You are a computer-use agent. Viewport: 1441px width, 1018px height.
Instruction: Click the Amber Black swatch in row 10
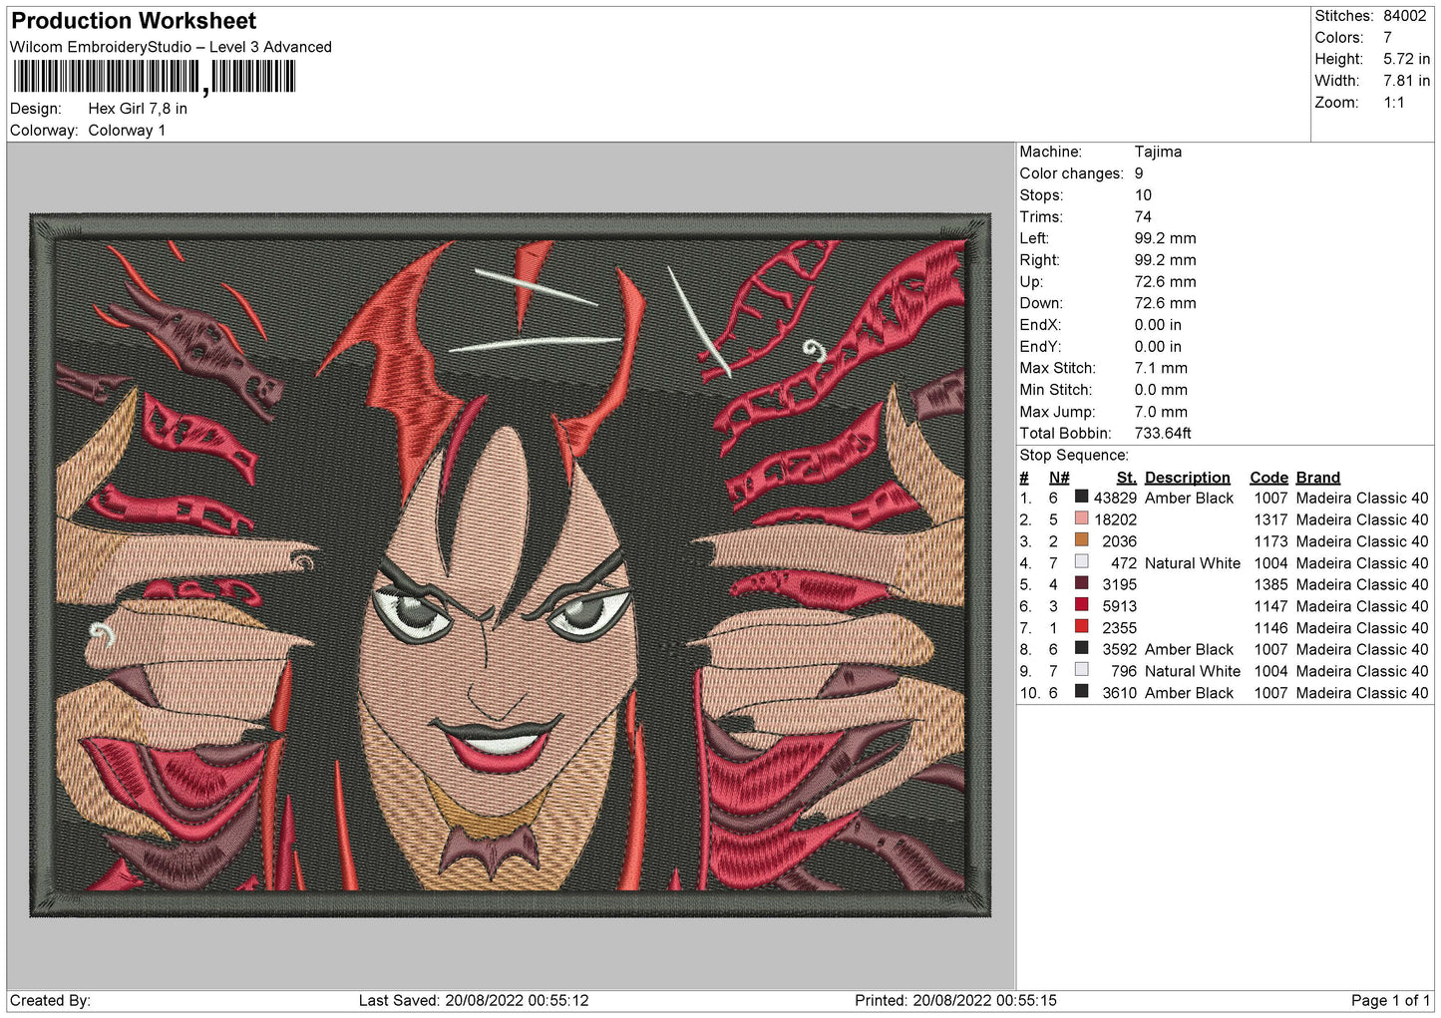pyautogui.click(x=1081, y=692)
